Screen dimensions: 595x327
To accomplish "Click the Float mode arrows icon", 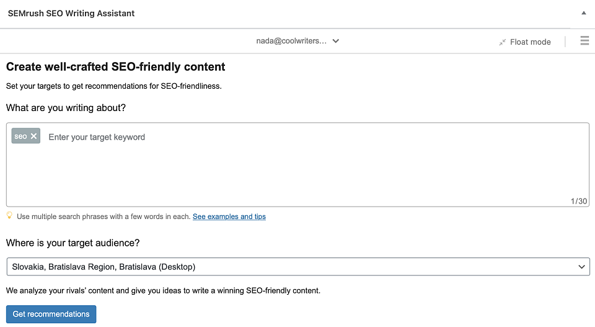I will (x=503, y=42).
